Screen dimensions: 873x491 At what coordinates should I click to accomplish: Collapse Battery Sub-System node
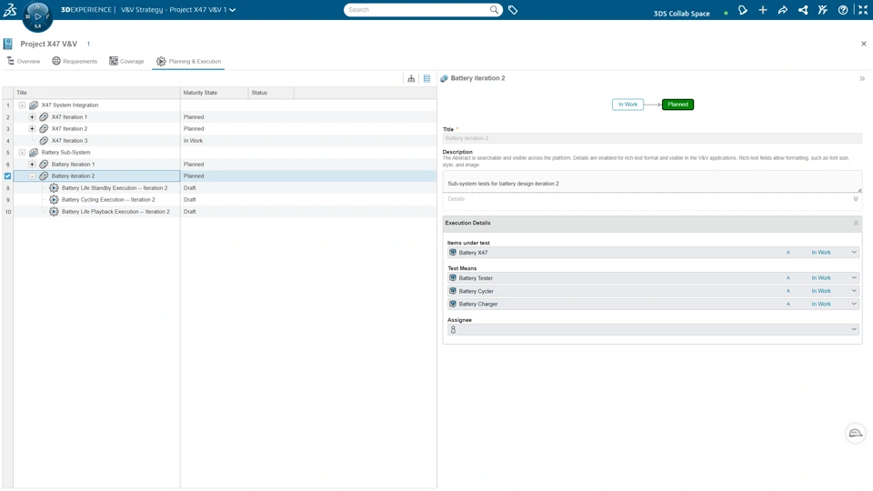coord(22,152)
